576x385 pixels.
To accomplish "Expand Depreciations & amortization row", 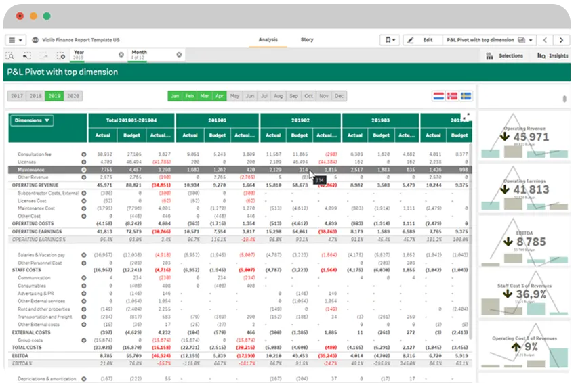I will tap(84, 380).
